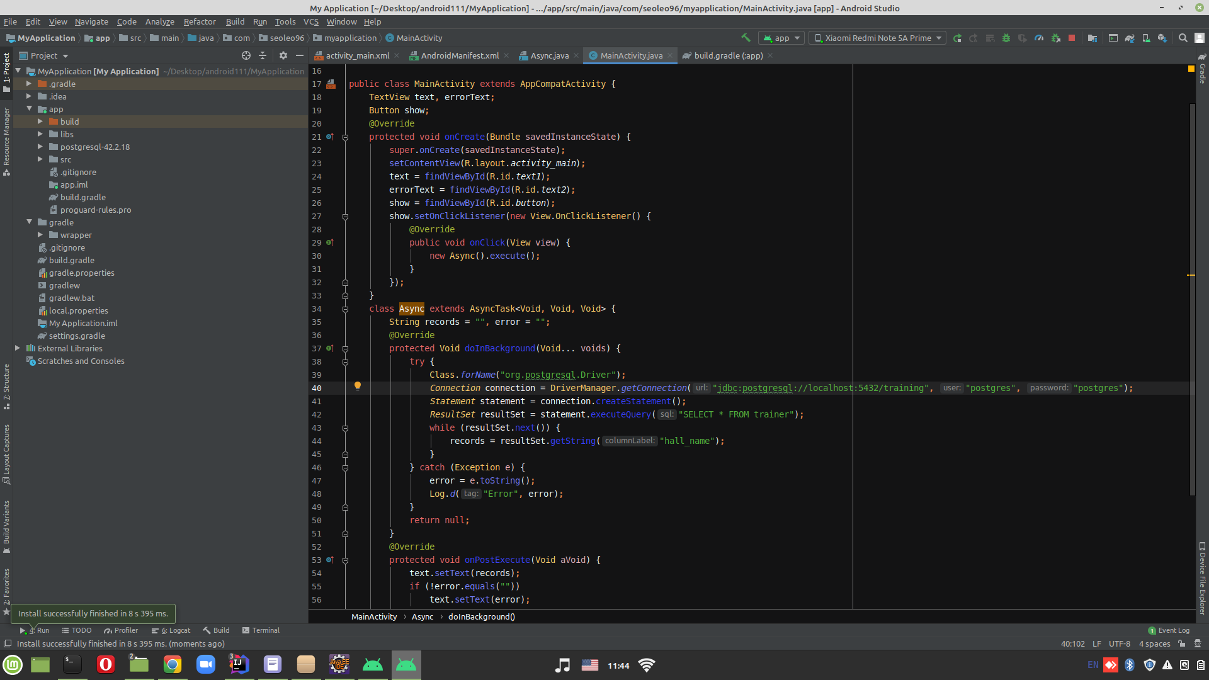Click 40:102 line position in status bar
This screenshot has height=680, width=1209.
point(1072,643)
